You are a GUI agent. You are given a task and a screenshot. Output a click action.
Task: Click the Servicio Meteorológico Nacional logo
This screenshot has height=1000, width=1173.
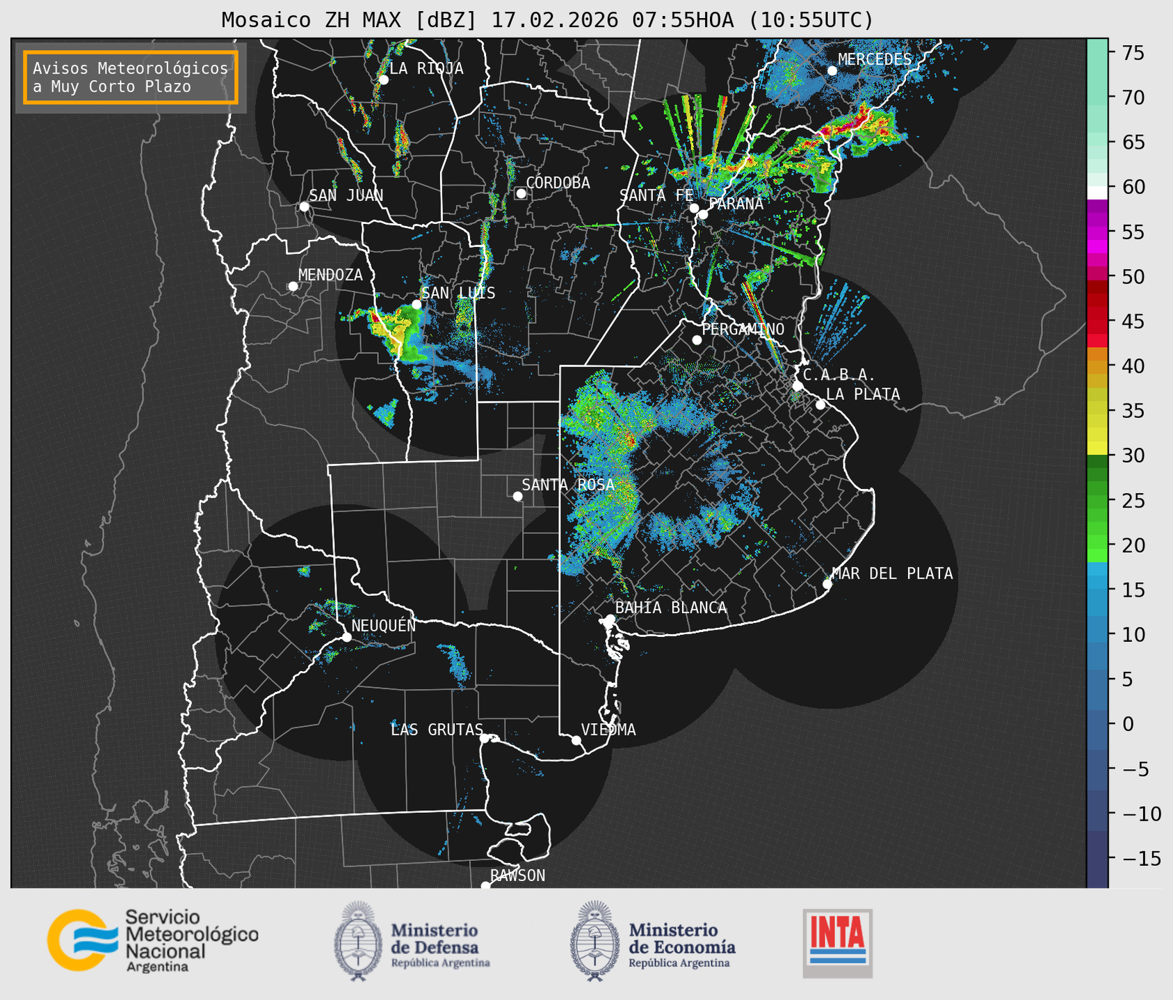click(x=153, y=940)
